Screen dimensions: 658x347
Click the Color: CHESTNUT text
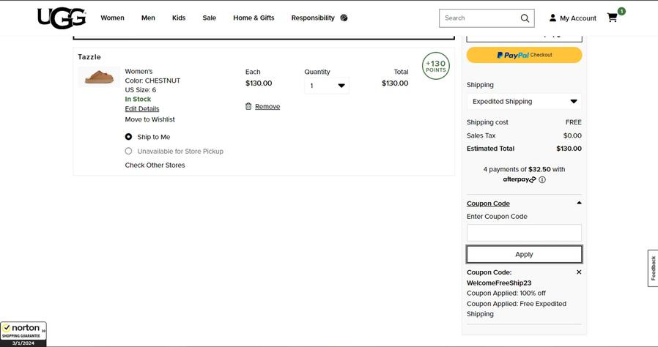pyautogui.click(x=152, y=81)
